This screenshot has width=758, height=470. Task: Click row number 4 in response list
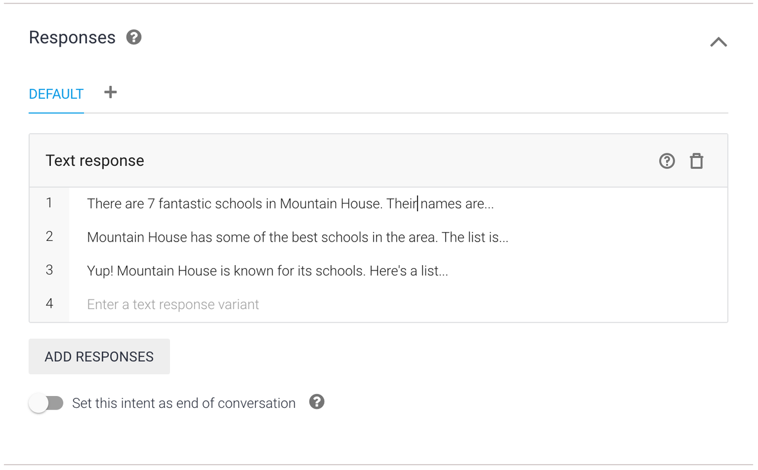(49, 304)
